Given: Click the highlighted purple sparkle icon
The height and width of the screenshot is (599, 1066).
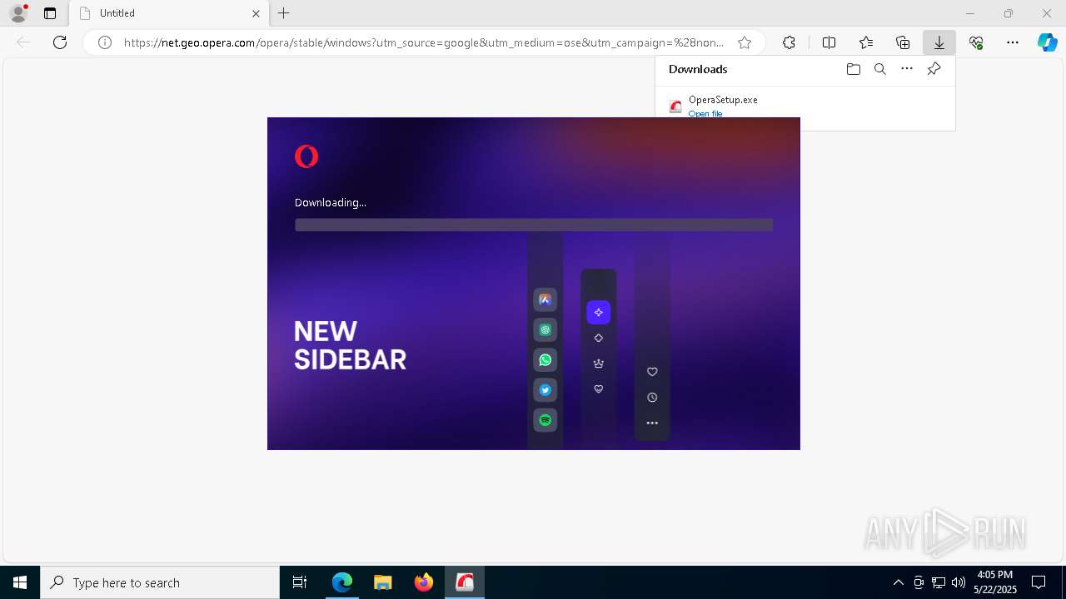Looking at the screenshot, I should (599, 313).
